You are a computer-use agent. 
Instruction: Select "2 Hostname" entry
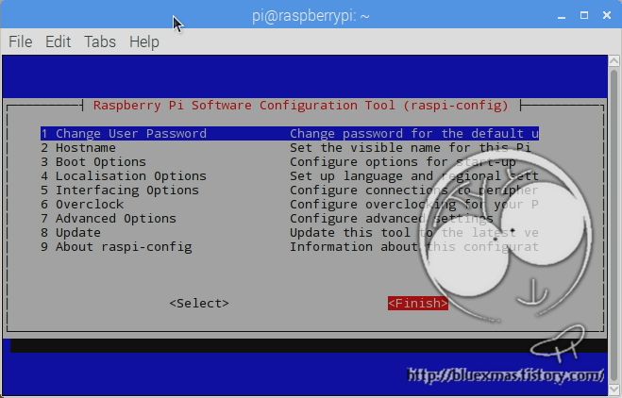click(x=78, y=148)
